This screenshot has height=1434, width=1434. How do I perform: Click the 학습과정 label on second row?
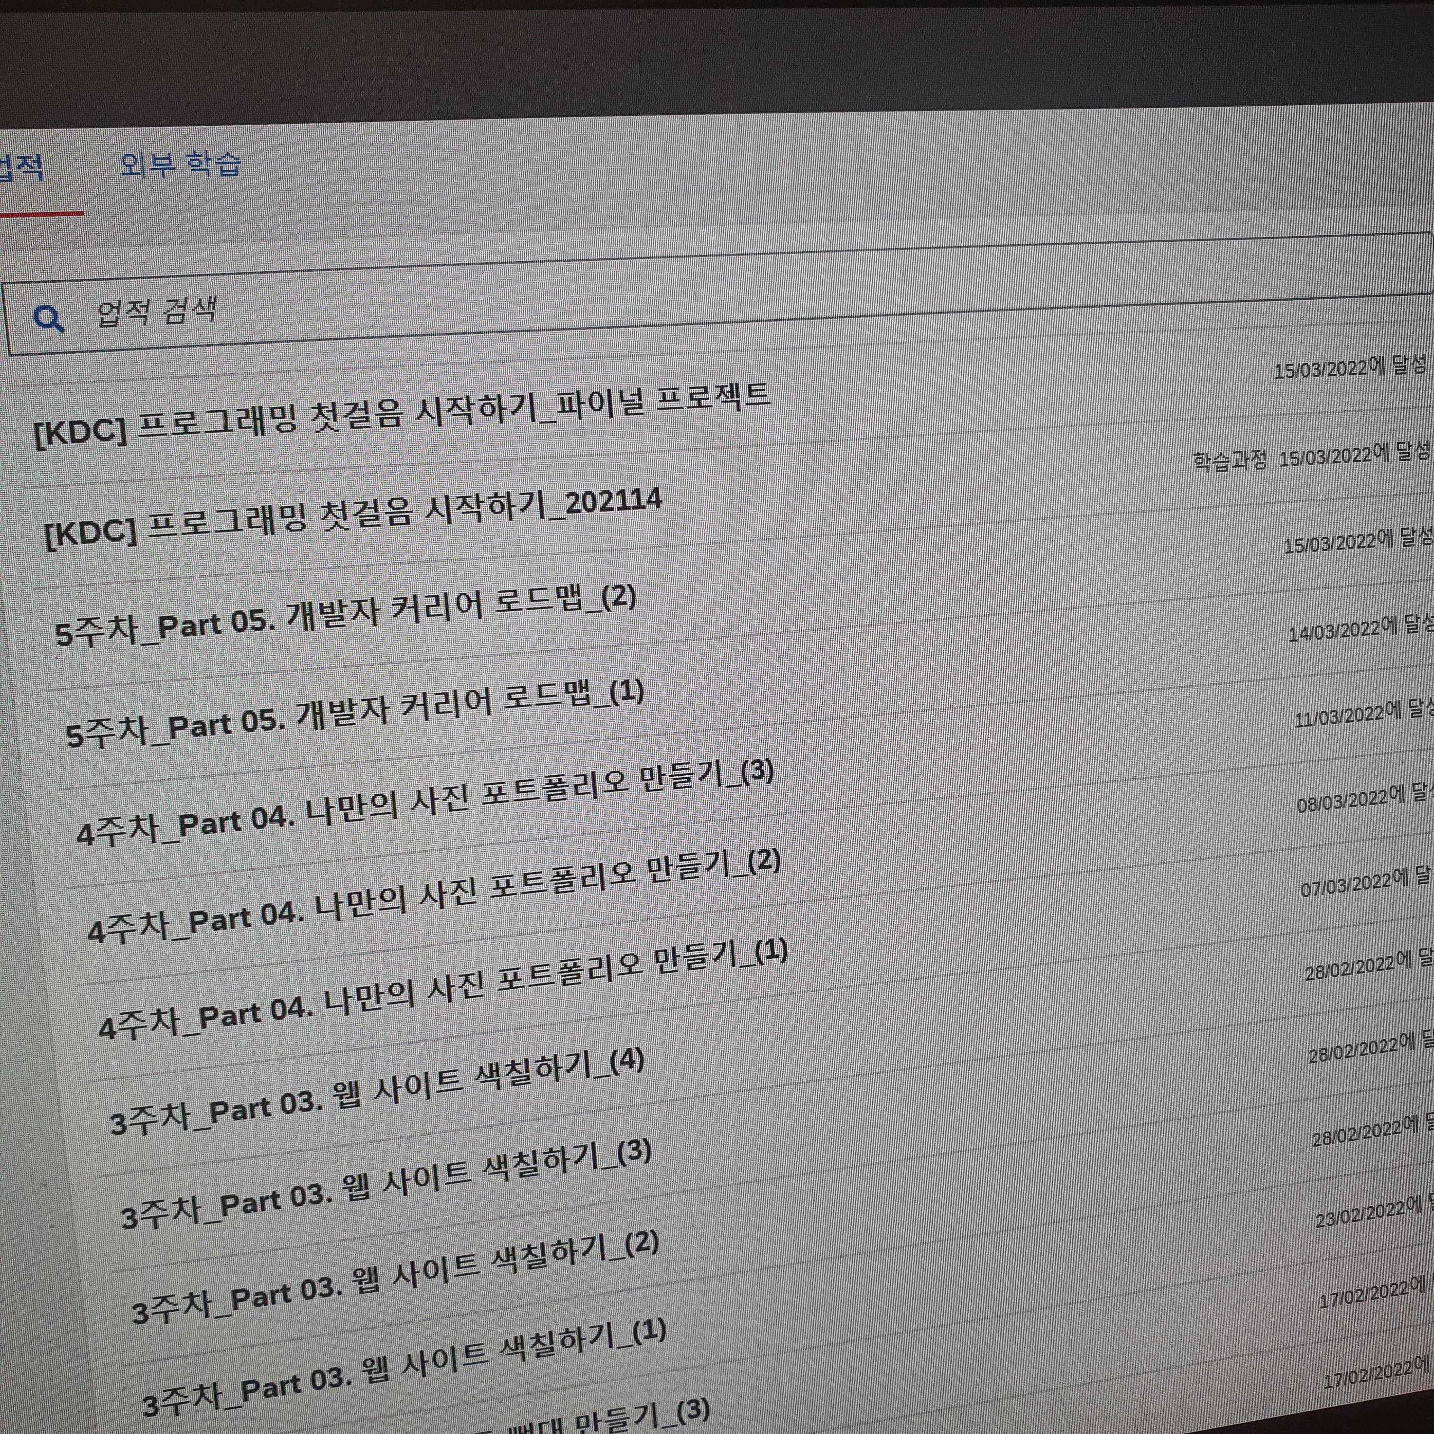pos(1230,461)
